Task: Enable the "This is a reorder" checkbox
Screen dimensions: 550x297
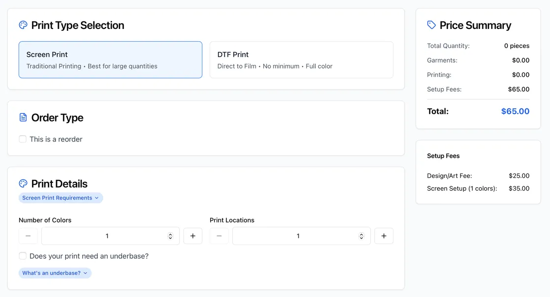Action: [x=23, y=139]
